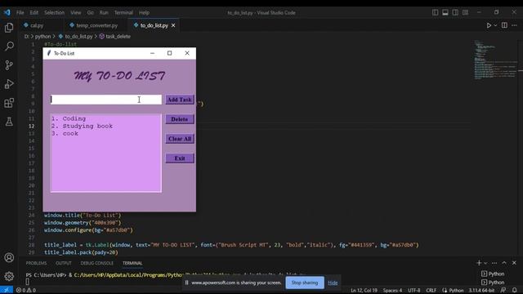Viewport: 523px width, 294px height.
Task: Open the Extensions view
Action: tap(9, 103)
